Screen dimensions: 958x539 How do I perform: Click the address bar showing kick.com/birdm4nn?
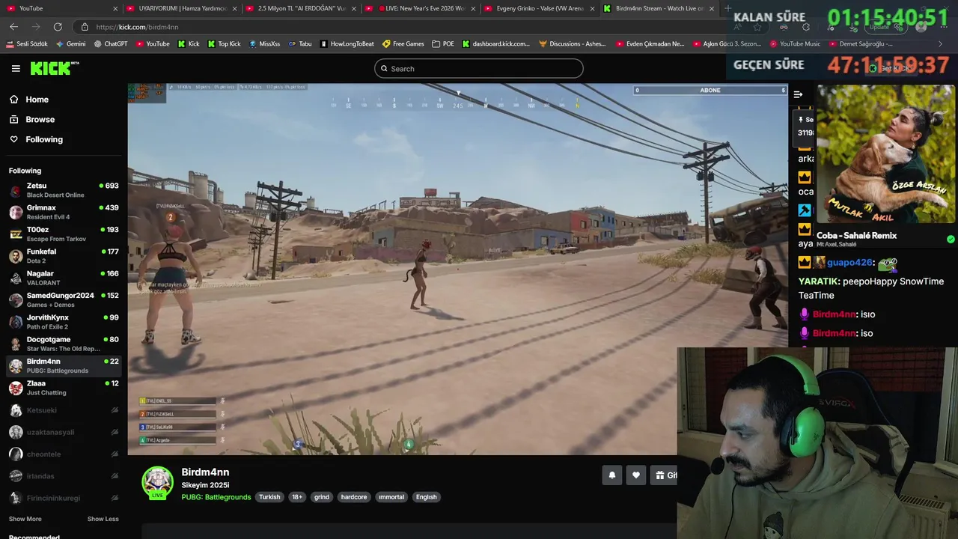(x=404, y=27)
